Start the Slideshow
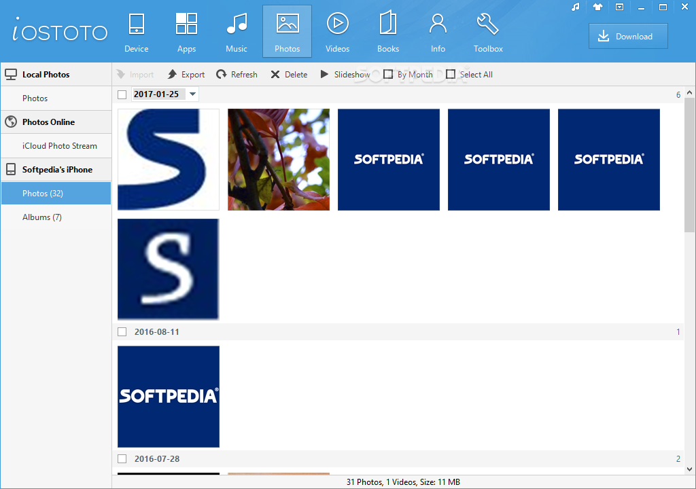This screenshot has height=489, width=696. pos(345,75)
